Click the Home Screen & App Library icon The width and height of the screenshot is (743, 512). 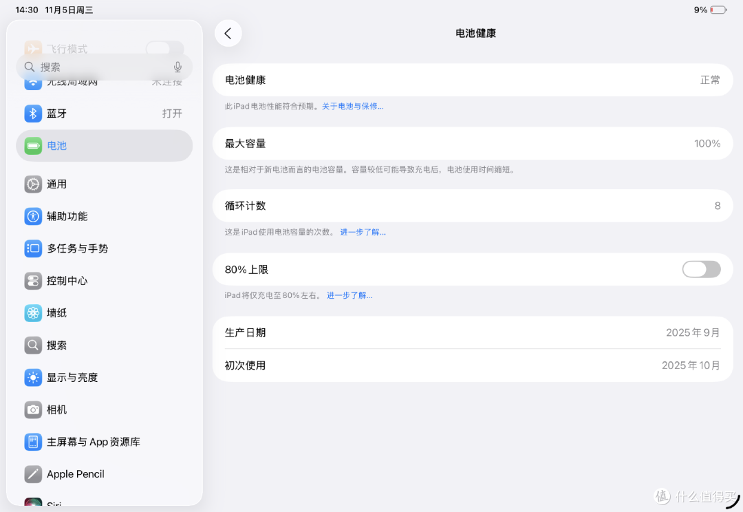pos(33,442)
